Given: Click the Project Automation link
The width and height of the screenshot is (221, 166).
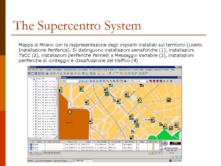Looking at the screenshot, I should coord(172,148).
